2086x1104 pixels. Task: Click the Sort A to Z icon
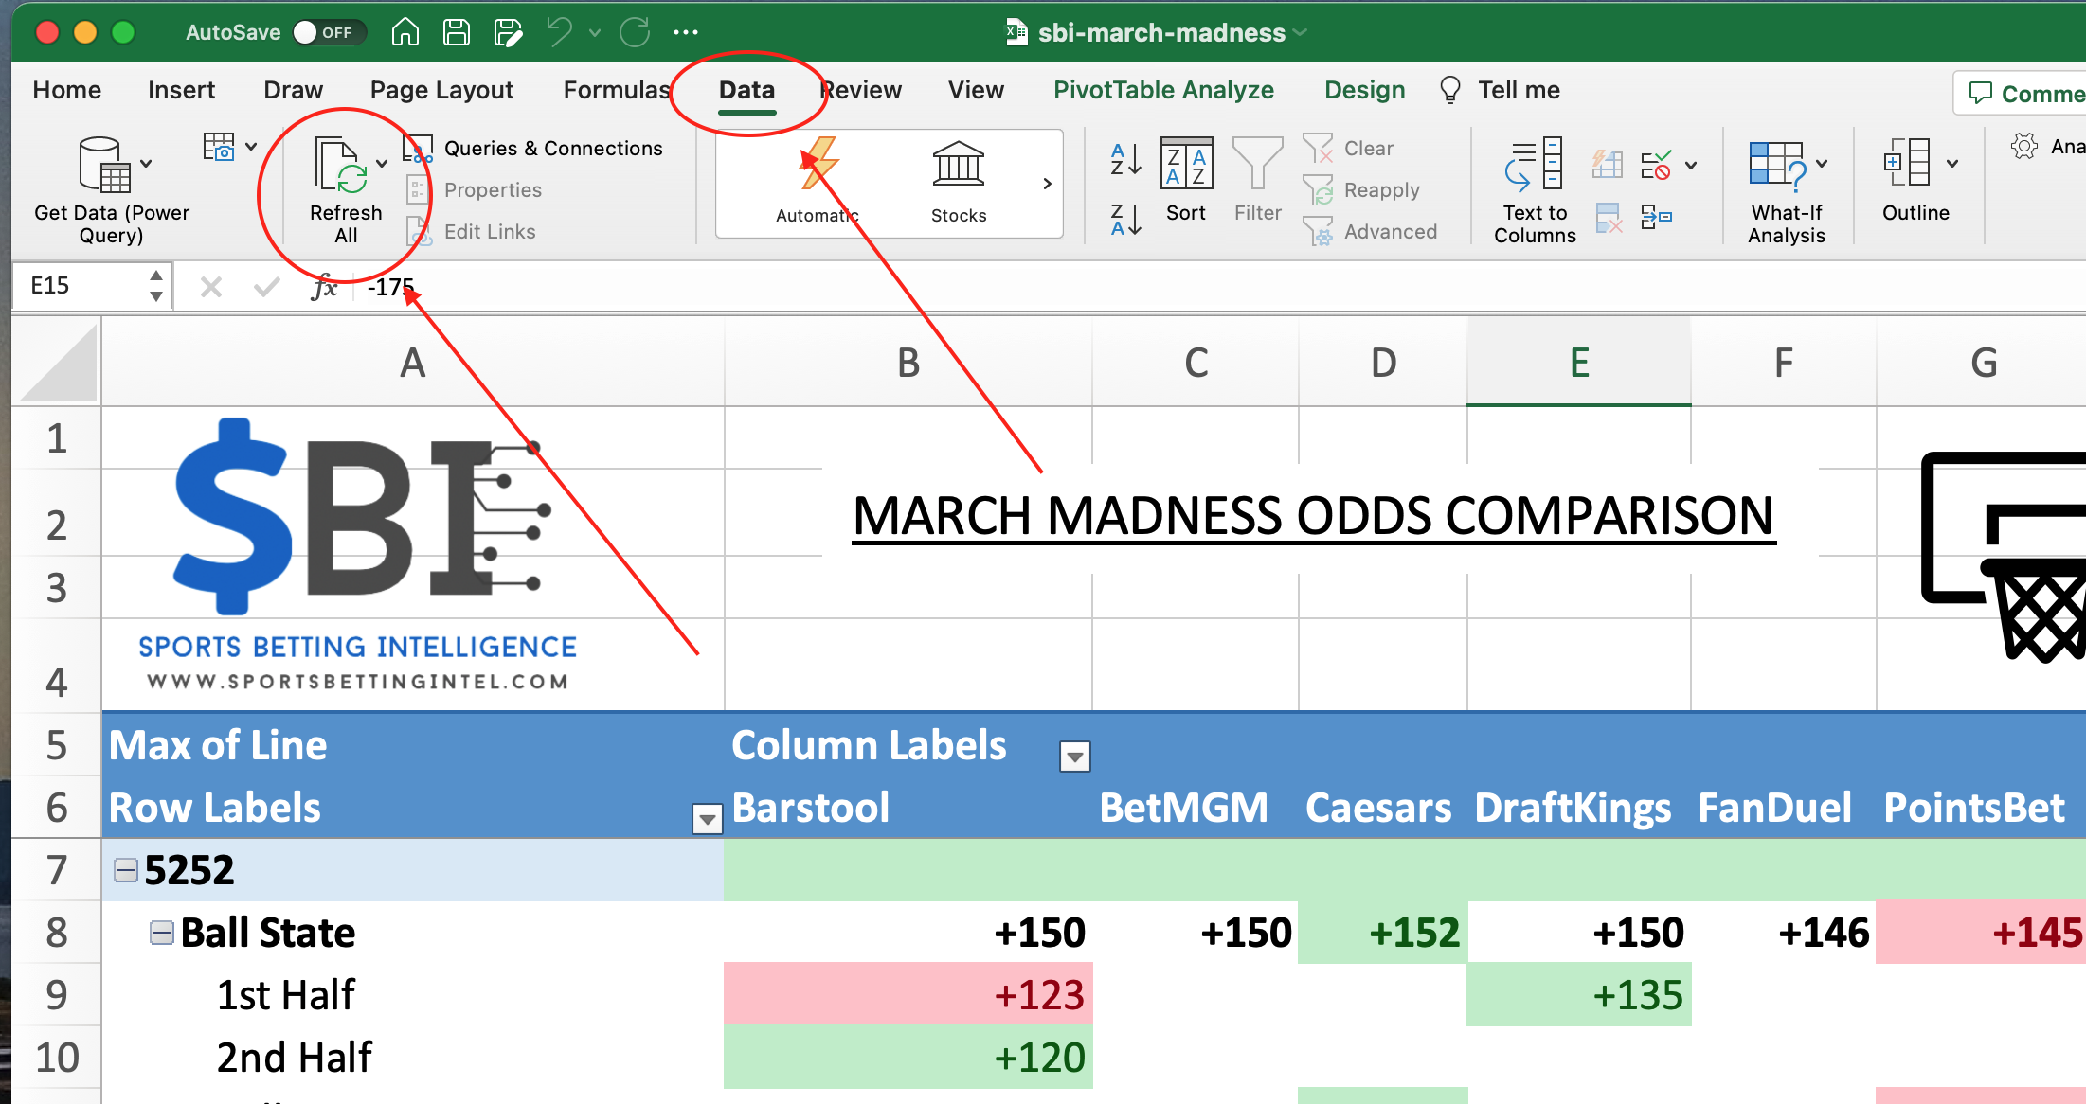(1124, 161)
